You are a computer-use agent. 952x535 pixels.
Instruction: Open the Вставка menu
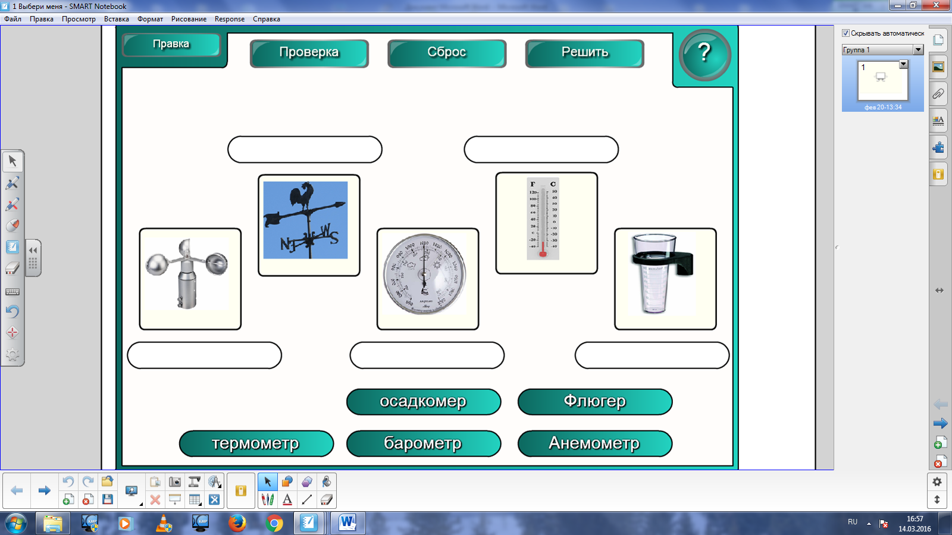click(x=116, y=19)
